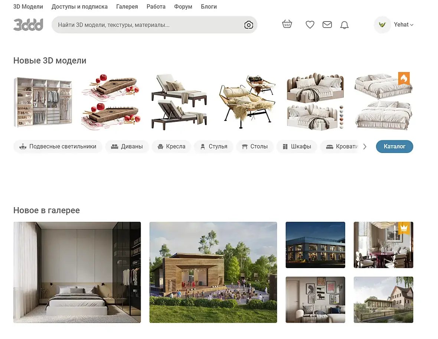Show notifications bell icon

tap(344, 25)
